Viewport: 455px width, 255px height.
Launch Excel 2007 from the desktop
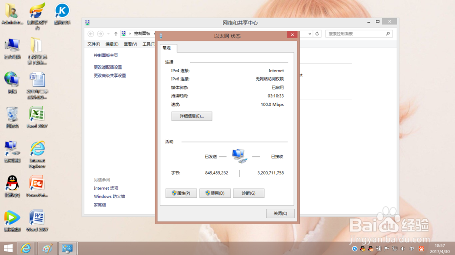[x=37, y=117]
